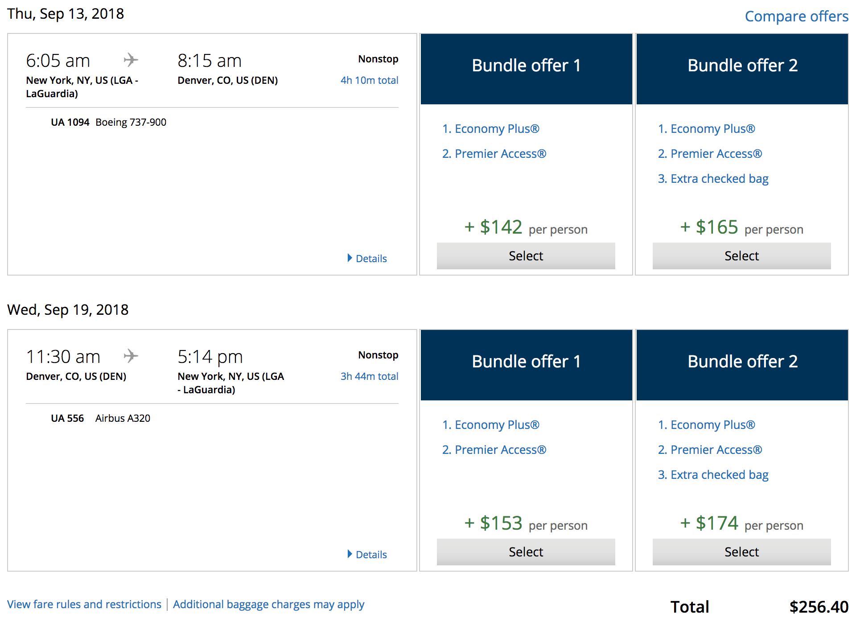Open Additional baggage charges may apply link

click(x=268, y=605)
